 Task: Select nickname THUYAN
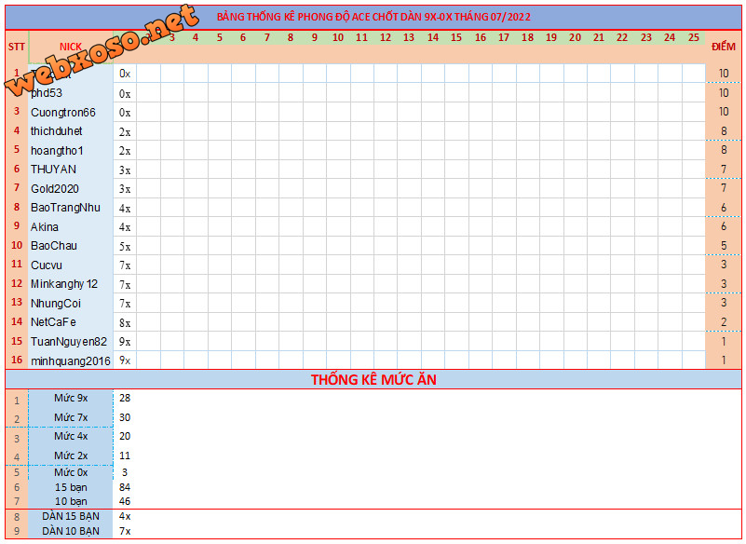(x=53, y=170)
